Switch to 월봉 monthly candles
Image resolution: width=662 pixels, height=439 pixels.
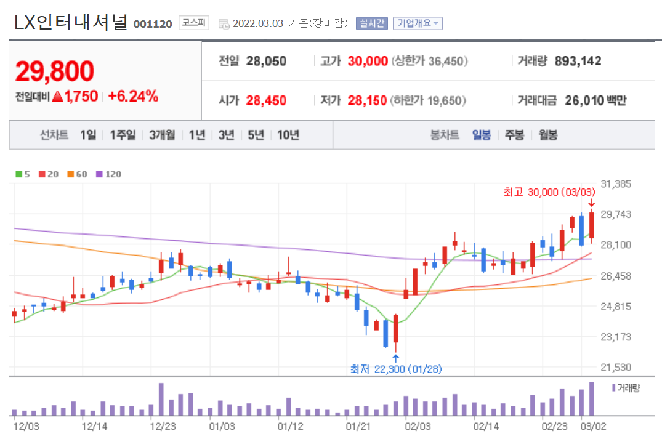(547, 135)
